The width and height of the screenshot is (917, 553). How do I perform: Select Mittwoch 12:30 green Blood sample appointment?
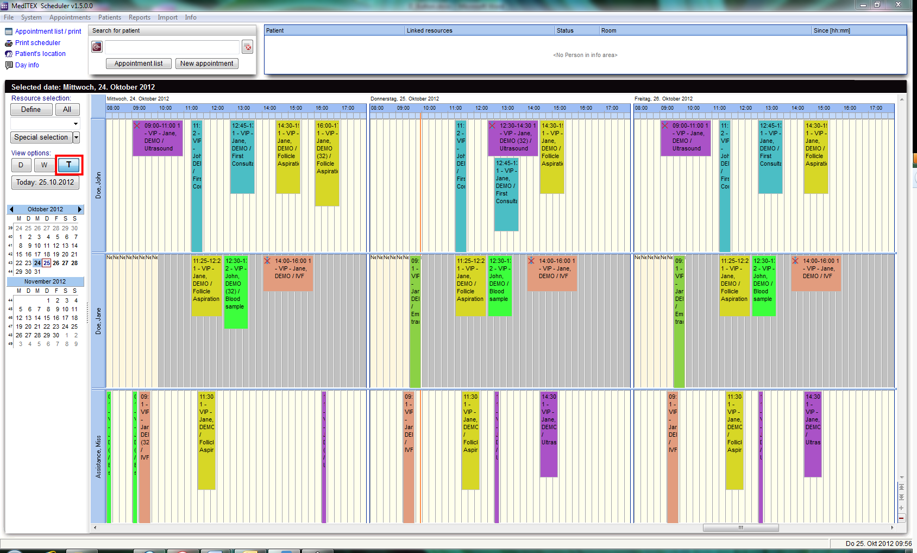pos(236,292)
